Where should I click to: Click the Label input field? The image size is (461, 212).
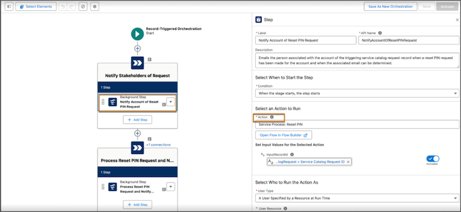tap(306, 40)
